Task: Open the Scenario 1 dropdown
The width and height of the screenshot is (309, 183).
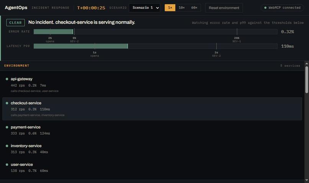Action: point(145,8)
